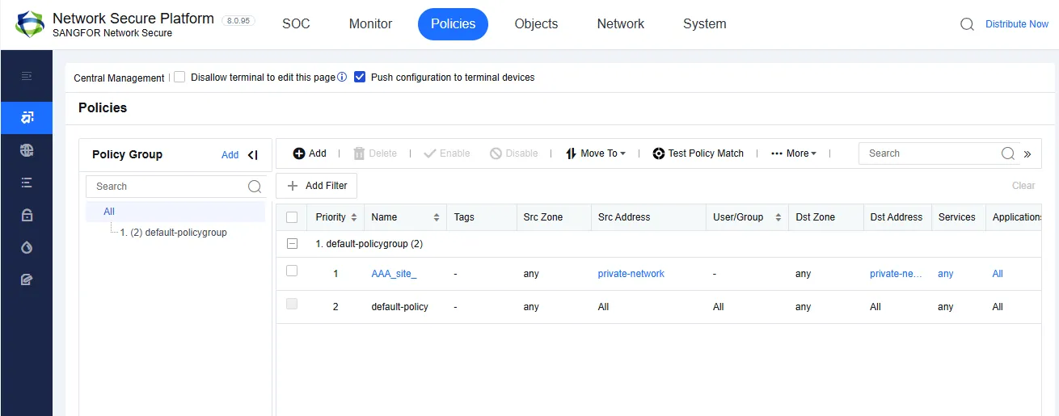Open the More dropdown menu
The height and width of the screenshot is (416, 1059).
(x=794, y=153)
